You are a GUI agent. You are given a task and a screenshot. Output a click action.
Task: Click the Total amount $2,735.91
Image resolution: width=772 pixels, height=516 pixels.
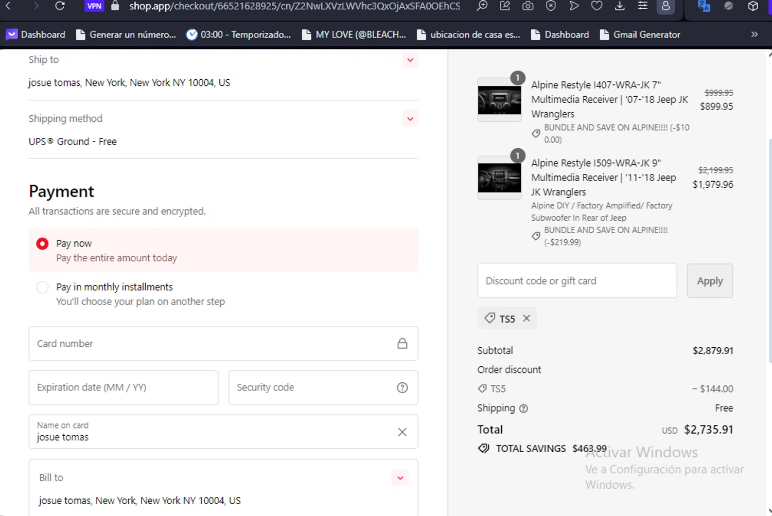pos(708,430)
